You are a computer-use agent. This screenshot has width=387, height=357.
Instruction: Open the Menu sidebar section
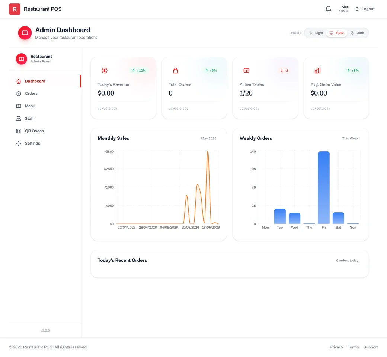click(45, 106)
